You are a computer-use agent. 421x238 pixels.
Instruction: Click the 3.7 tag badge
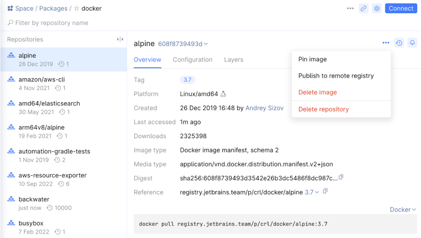point(188,80)
